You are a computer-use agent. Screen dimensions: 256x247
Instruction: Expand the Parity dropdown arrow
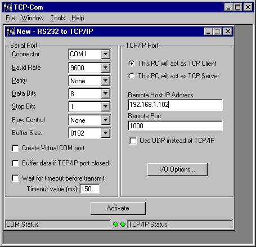(106, 80)
